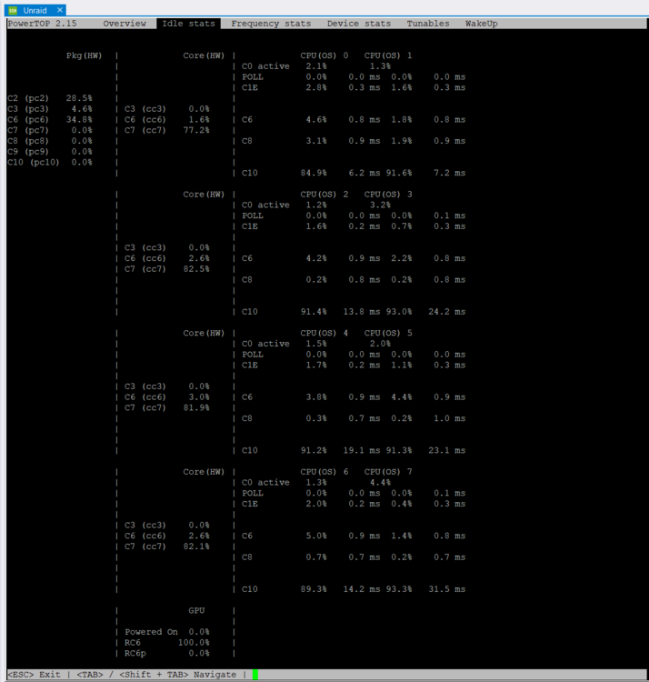Click the CPU(OS) 3 header

point(388,195)
